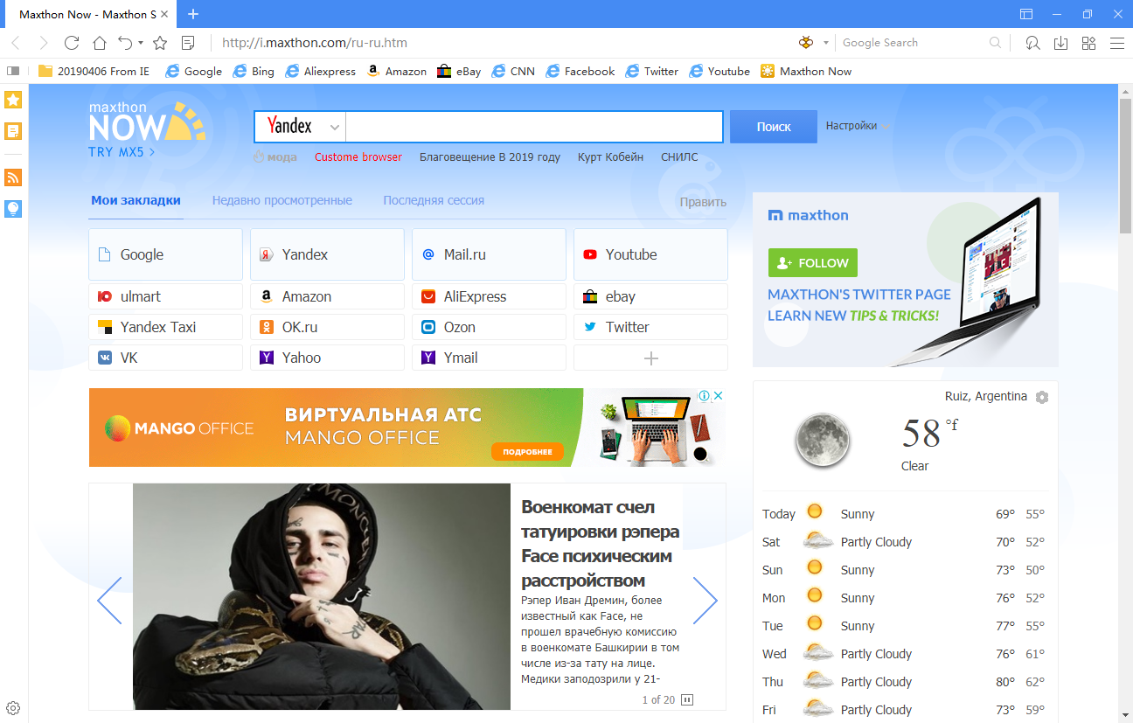This screenshot has height=723, width=1133.
Task: Open the Mail.ru quick-access tile
Action: (x=489, y=254)
